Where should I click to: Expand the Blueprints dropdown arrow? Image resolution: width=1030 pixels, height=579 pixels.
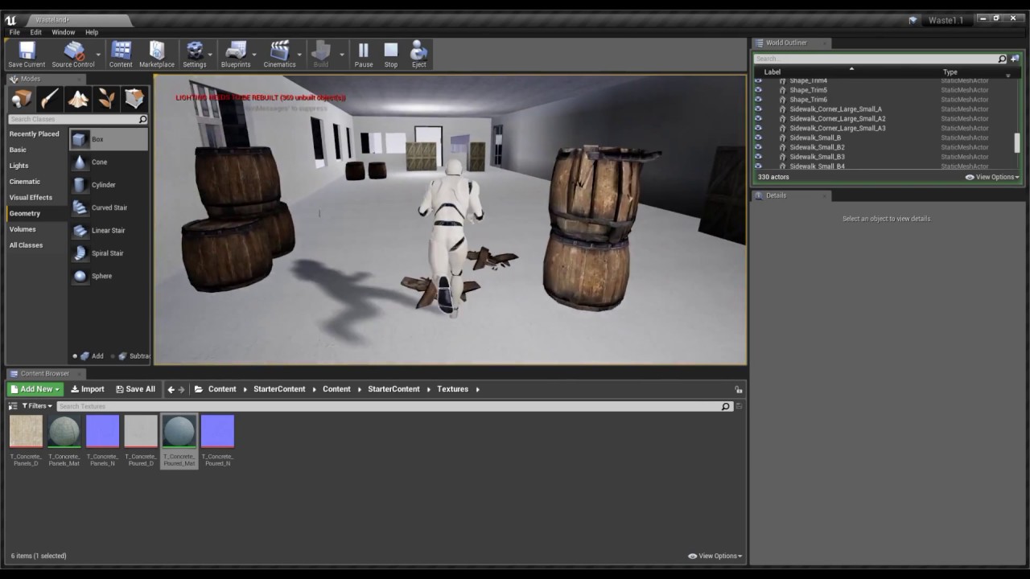click(255, 55)
